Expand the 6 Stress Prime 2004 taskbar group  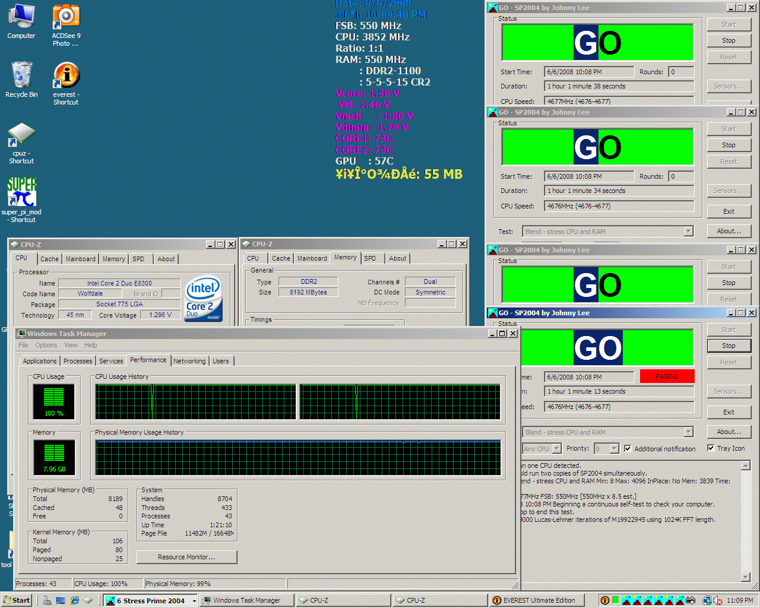coord(194,601)
